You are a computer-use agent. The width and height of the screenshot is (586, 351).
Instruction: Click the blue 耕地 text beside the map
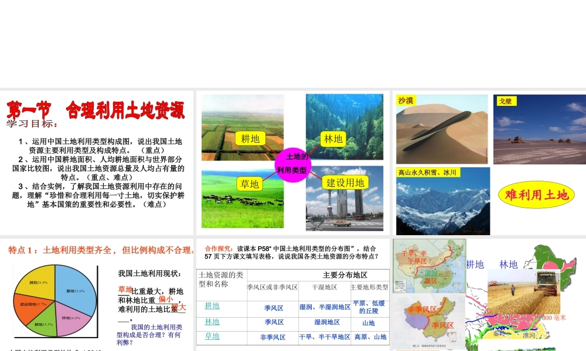point(475,264)
